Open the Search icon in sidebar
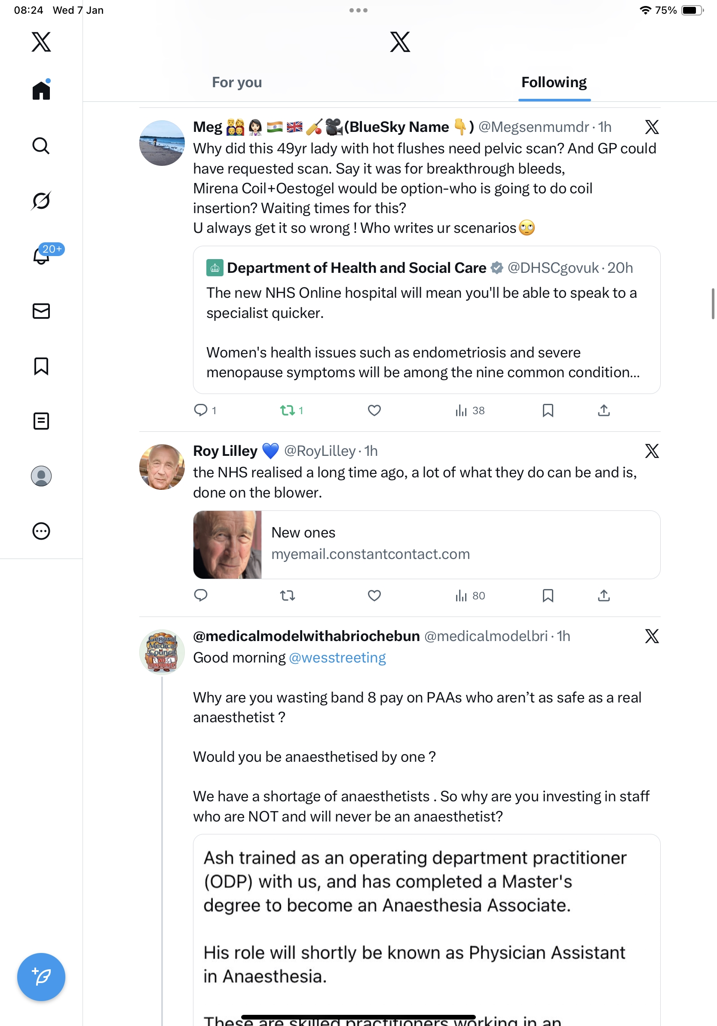717x1026 pixels. tap(41, 146)
